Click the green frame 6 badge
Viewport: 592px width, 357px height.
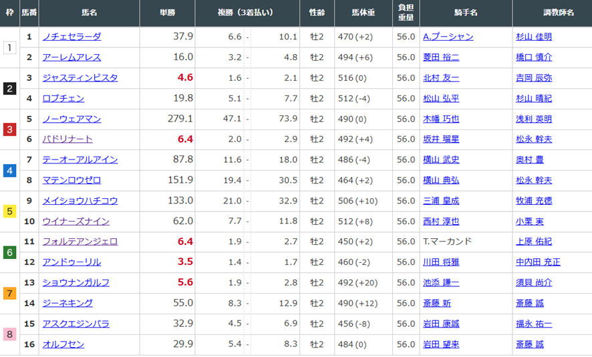click(x=9, y=252)
